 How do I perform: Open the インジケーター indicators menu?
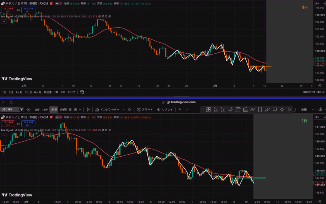[107, 109]
